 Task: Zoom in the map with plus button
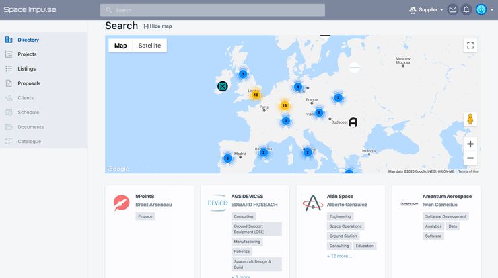(470, 144)
